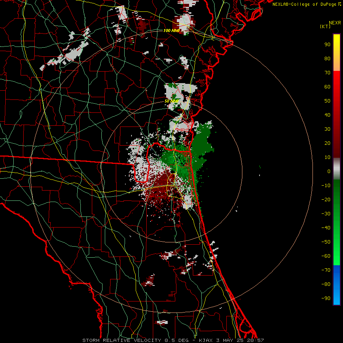The width and height of the screenshot is (343, 343).
Task: Click the -60 value on color scale
Action: (326, 256)
